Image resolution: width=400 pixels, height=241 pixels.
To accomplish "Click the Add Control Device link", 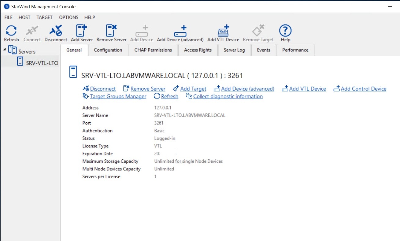I will point(363,89).
